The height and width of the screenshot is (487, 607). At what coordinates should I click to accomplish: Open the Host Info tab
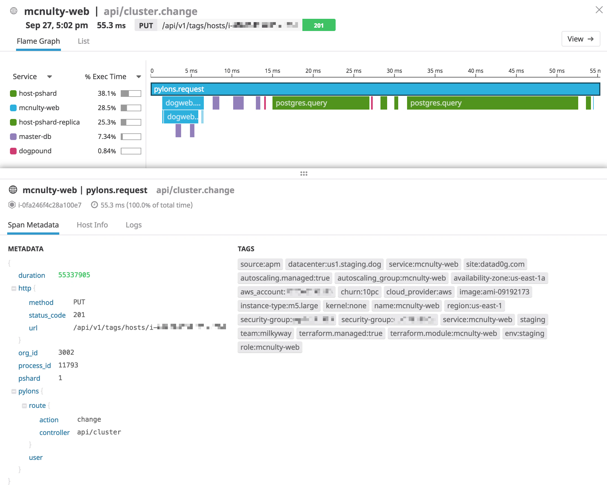coord(92,225)
